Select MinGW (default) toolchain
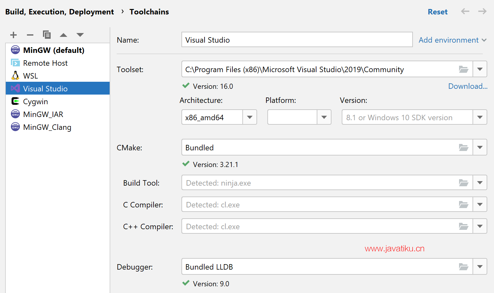Viewport: 494px width, 293px height. point(58,50)
